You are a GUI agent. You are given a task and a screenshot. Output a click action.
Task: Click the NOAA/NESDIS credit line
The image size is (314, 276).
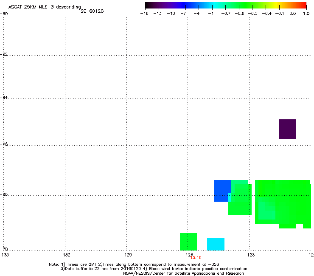(183, 273)
